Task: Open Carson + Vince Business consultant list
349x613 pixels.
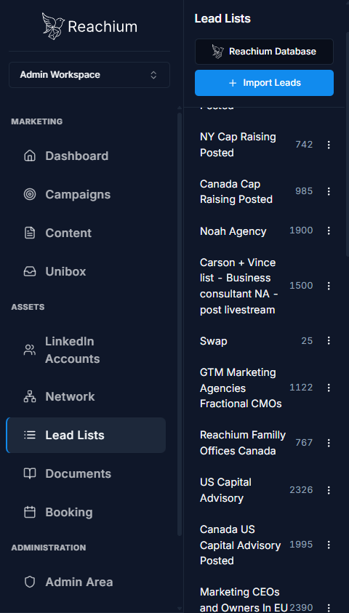Action: 238,286
